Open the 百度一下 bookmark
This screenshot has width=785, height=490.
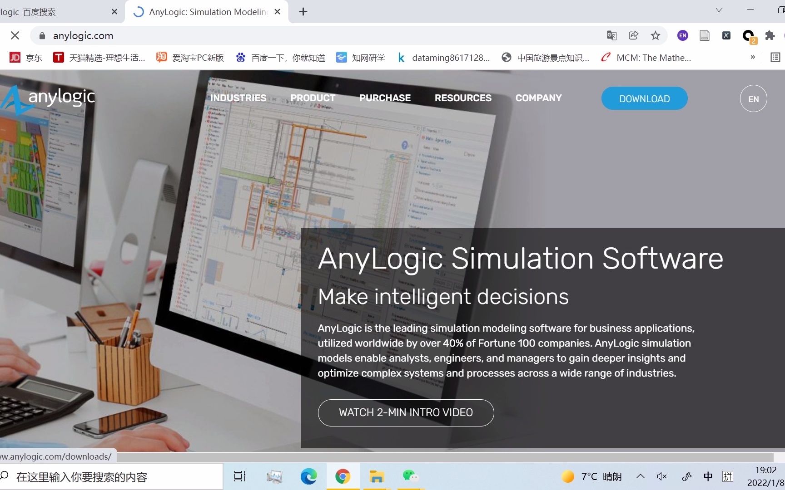(280, 58)
